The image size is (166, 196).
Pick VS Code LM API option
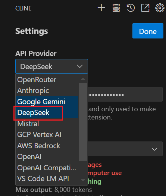point(47,178)
